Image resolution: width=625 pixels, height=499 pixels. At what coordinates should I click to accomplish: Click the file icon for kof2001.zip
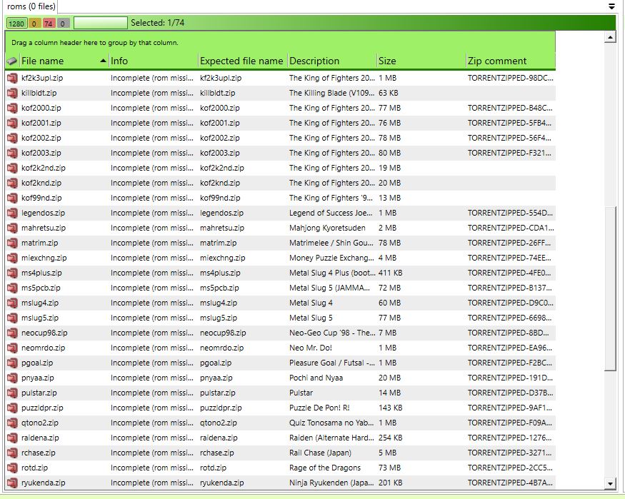tap(12, 123)
